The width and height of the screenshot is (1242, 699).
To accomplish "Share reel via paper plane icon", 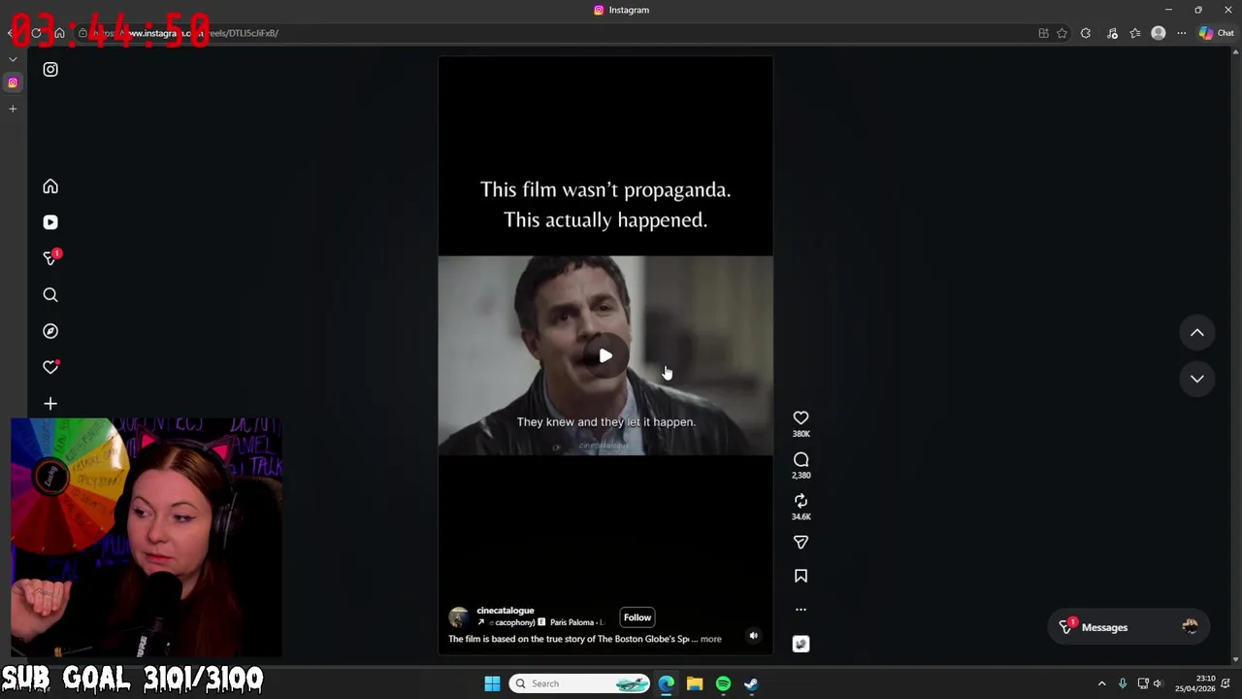I will coord(801,543).
